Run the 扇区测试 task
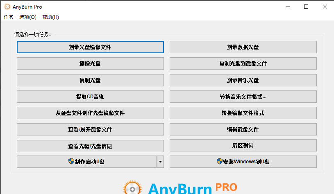The width and height of the screenshot is (334, 194). [243, 145]
